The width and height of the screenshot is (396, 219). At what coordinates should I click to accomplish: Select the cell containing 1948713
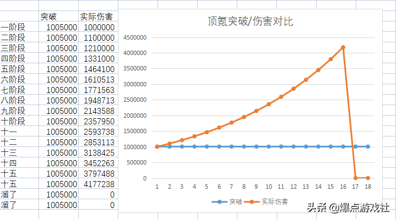[x=98, y=100]
